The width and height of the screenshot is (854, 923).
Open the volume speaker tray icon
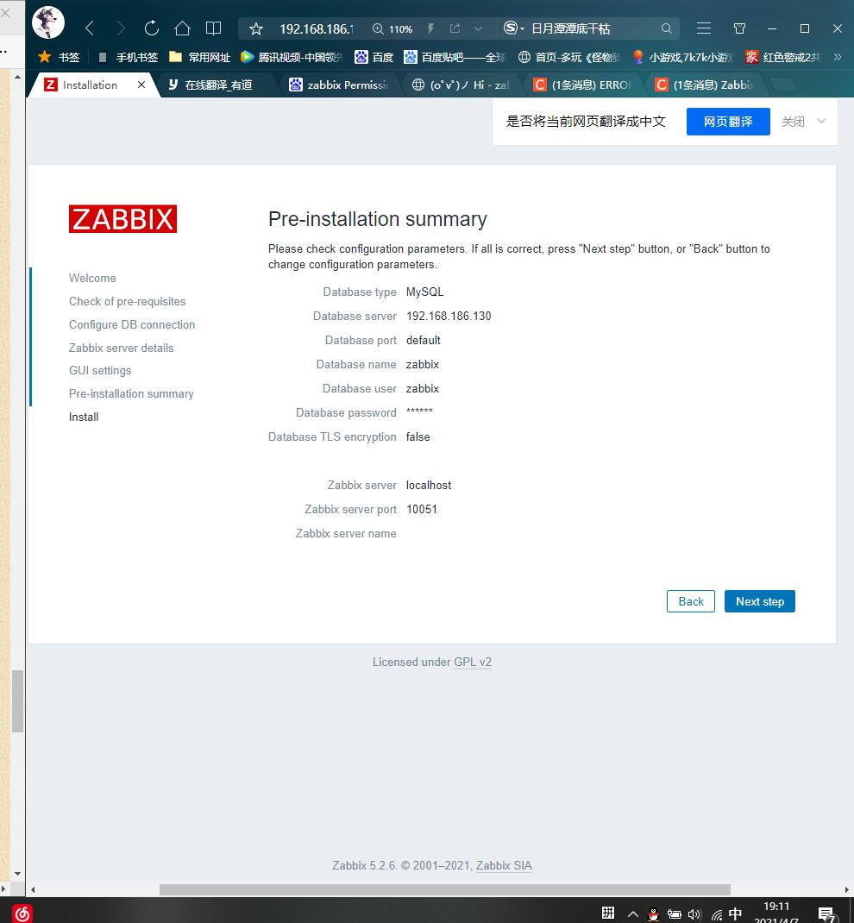click(x=694, y=914)
